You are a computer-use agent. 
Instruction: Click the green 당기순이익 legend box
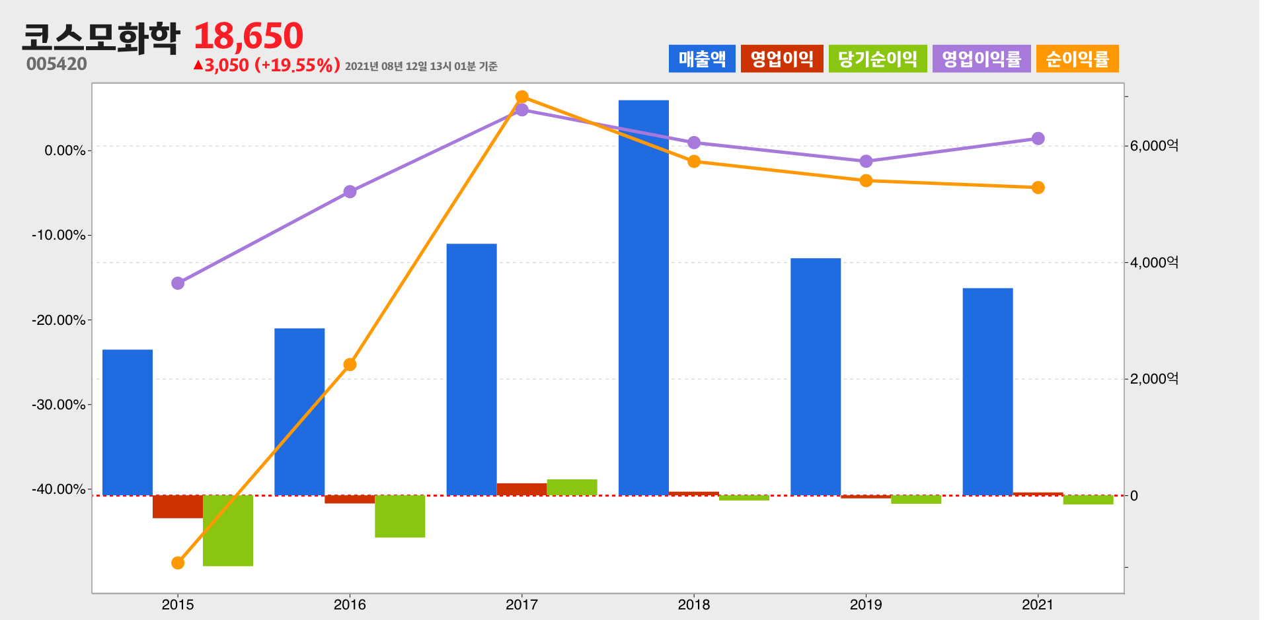point(878,59)
